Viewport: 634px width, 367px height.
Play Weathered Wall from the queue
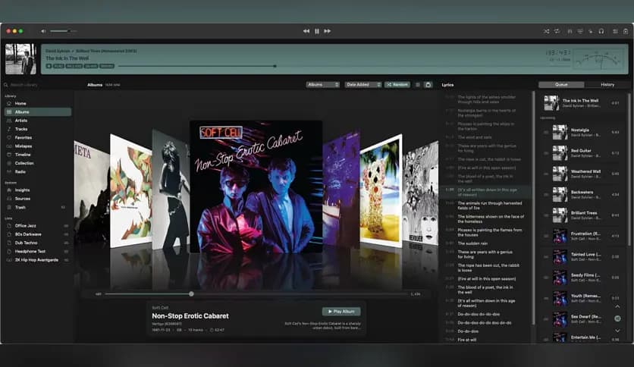582,174
